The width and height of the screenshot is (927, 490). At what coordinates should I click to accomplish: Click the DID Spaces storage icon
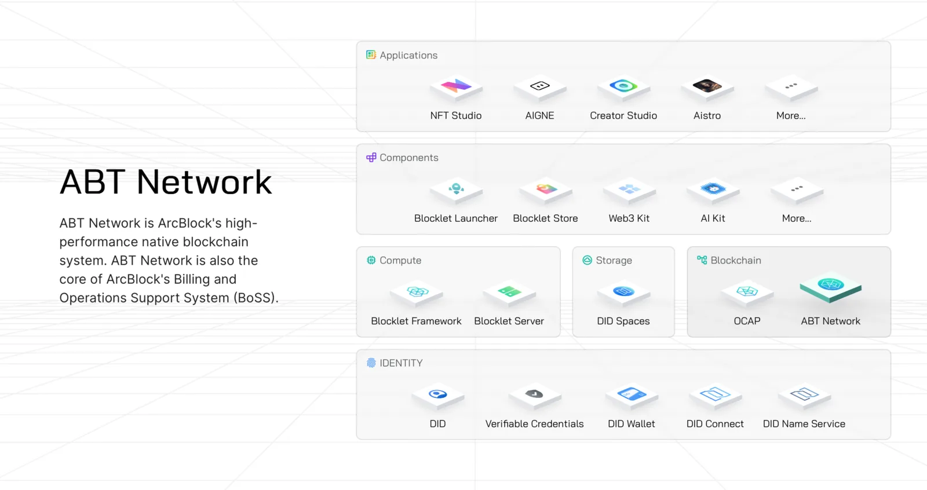(x=623, y=293)
